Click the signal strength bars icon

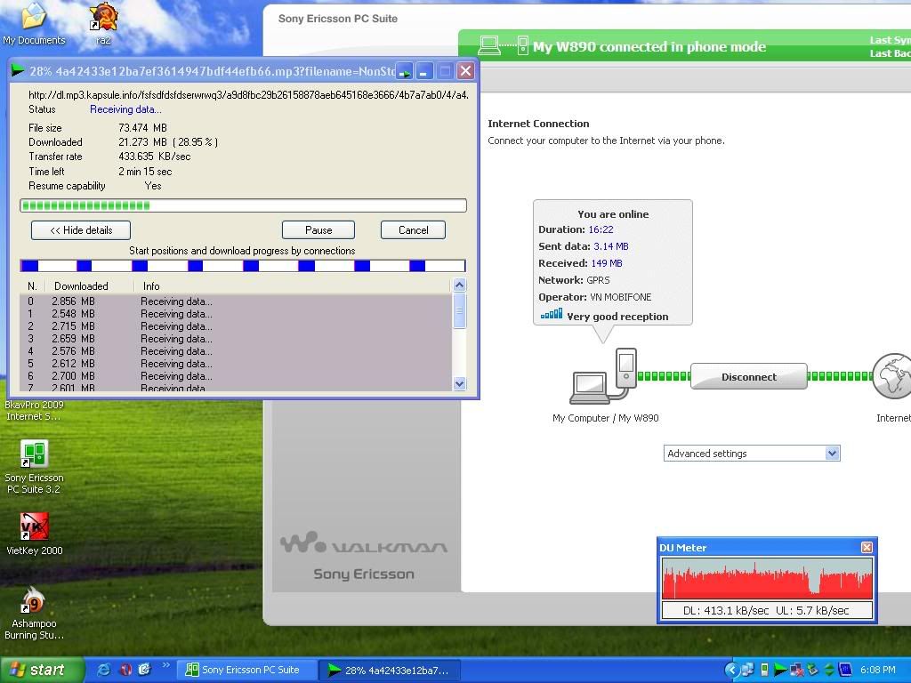tap(552, 314)
